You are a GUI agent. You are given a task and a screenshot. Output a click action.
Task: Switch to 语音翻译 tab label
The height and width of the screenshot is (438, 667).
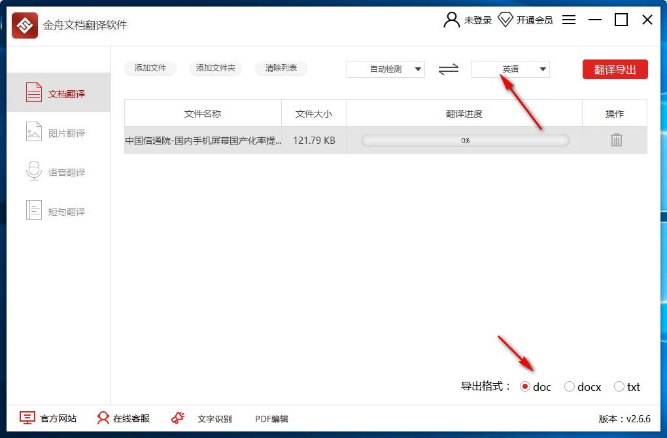pos(66,172)
